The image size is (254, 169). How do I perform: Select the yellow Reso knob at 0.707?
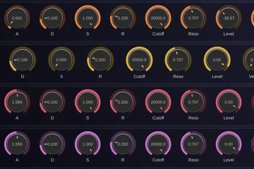[178, 60]
